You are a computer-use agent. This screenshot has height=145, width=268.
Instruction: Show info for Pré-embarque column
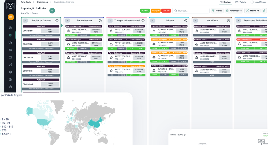(x=100, y=21)
